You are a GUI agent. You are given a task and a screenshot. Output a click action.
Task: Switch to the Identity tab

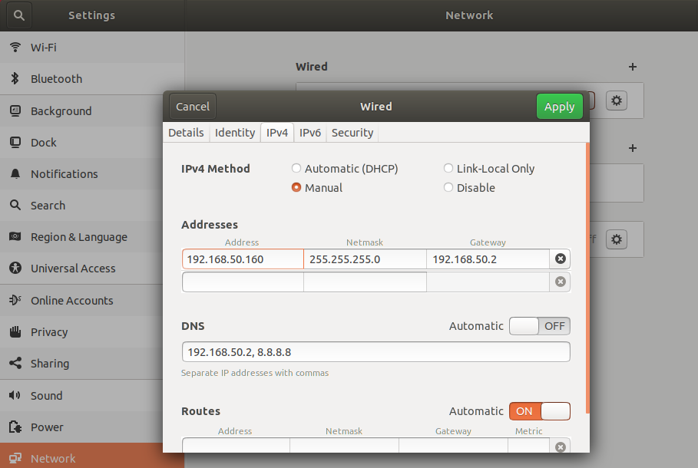[235, 133]
